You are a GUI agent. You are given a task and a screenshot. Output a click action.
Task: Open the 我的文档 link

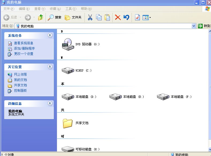pyautogui.click(x=20, y=80)
